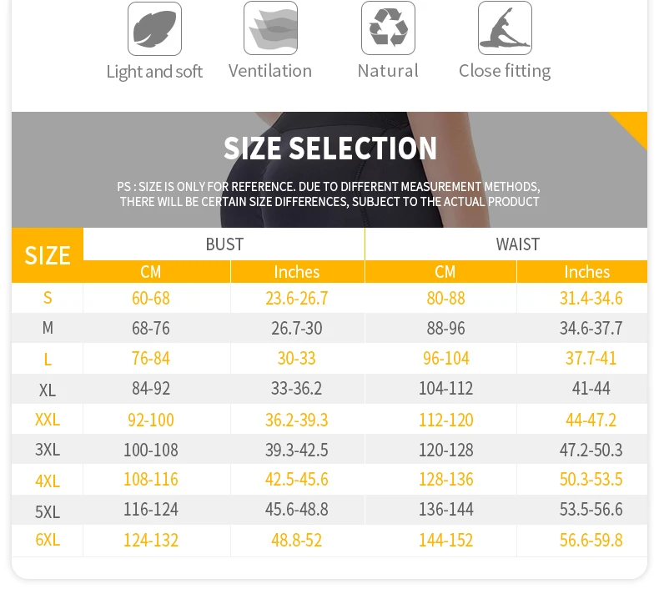Click the bust CM subheader
Screen dimensions: 659x589
pos(150,272)
